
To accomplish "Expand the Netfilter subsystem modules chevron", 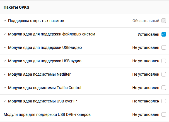I will 5,74.
